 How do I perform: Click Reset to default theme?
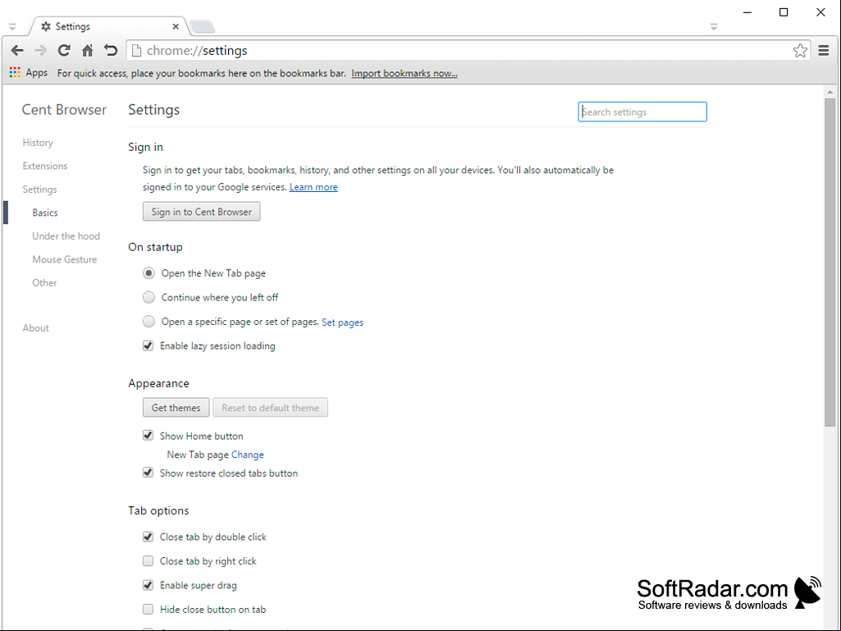[x=270, y=407]
